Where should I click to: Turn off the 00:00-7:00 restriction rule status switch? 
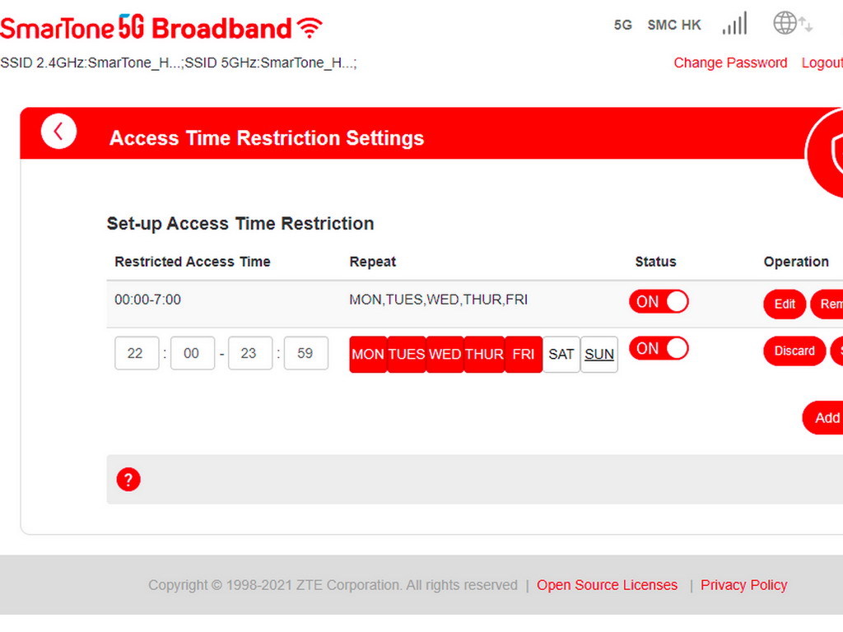coord(659,301)
